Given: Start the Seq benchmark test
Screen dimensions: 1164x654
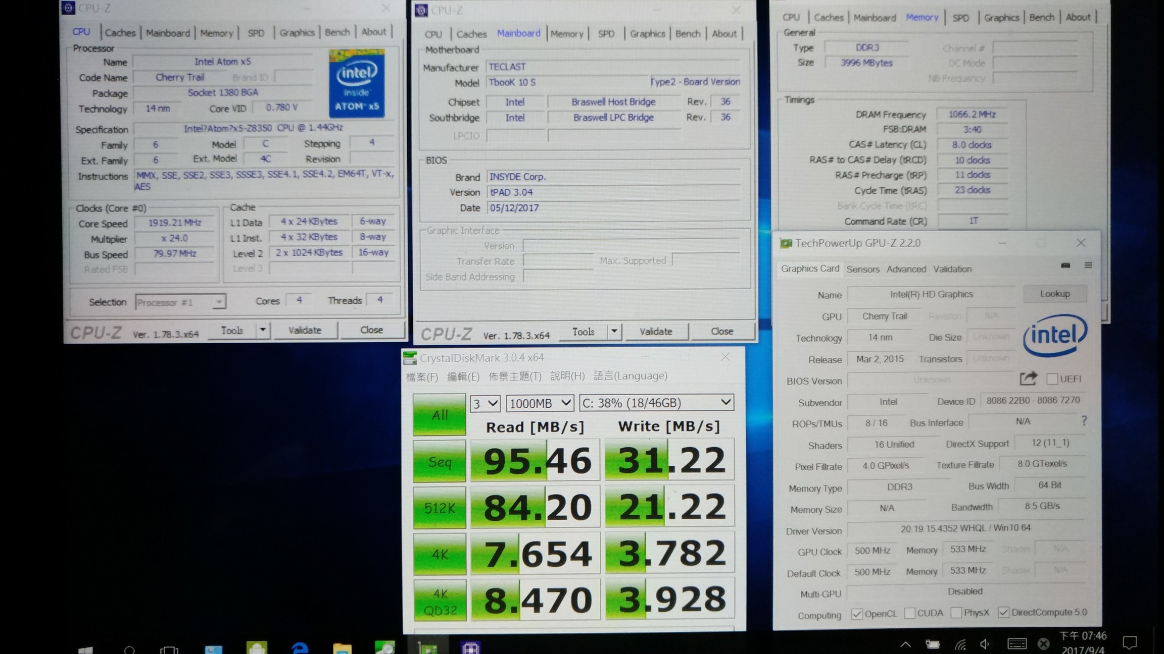Looking at the screenshot, I should click(x=440, y=462).
